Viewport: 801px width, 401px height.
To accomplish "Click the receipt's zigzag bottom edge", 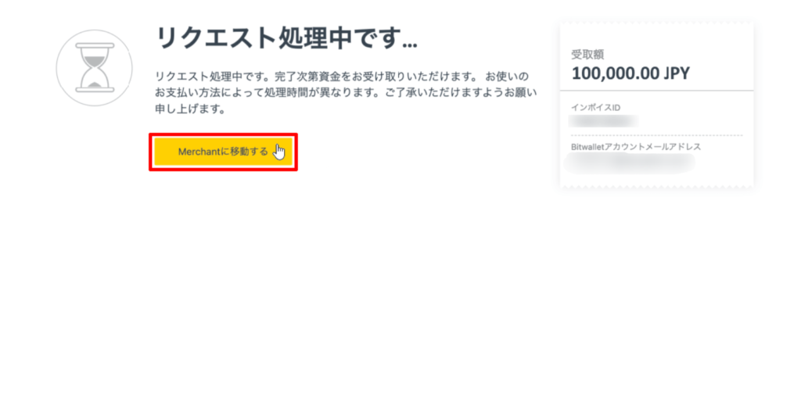I will click(x=656, y=188).
